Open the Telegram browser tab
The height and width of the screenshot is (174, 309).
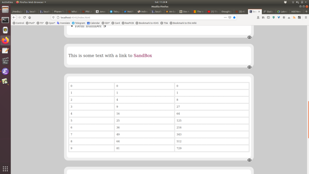[x=115, y=11]
